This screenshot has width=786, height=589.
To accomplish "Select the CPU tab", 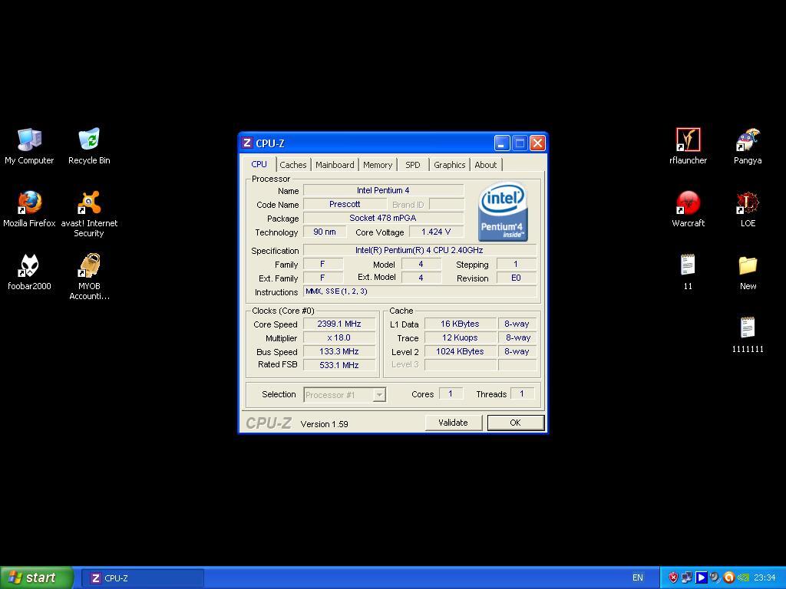I will point(259,164).
